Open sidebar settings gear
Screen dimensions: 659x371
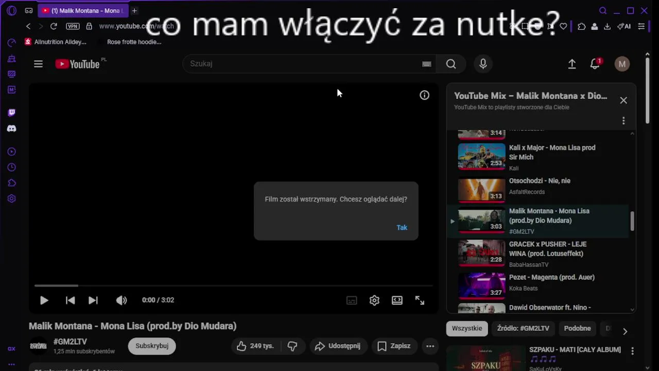[x=11, y=198]
